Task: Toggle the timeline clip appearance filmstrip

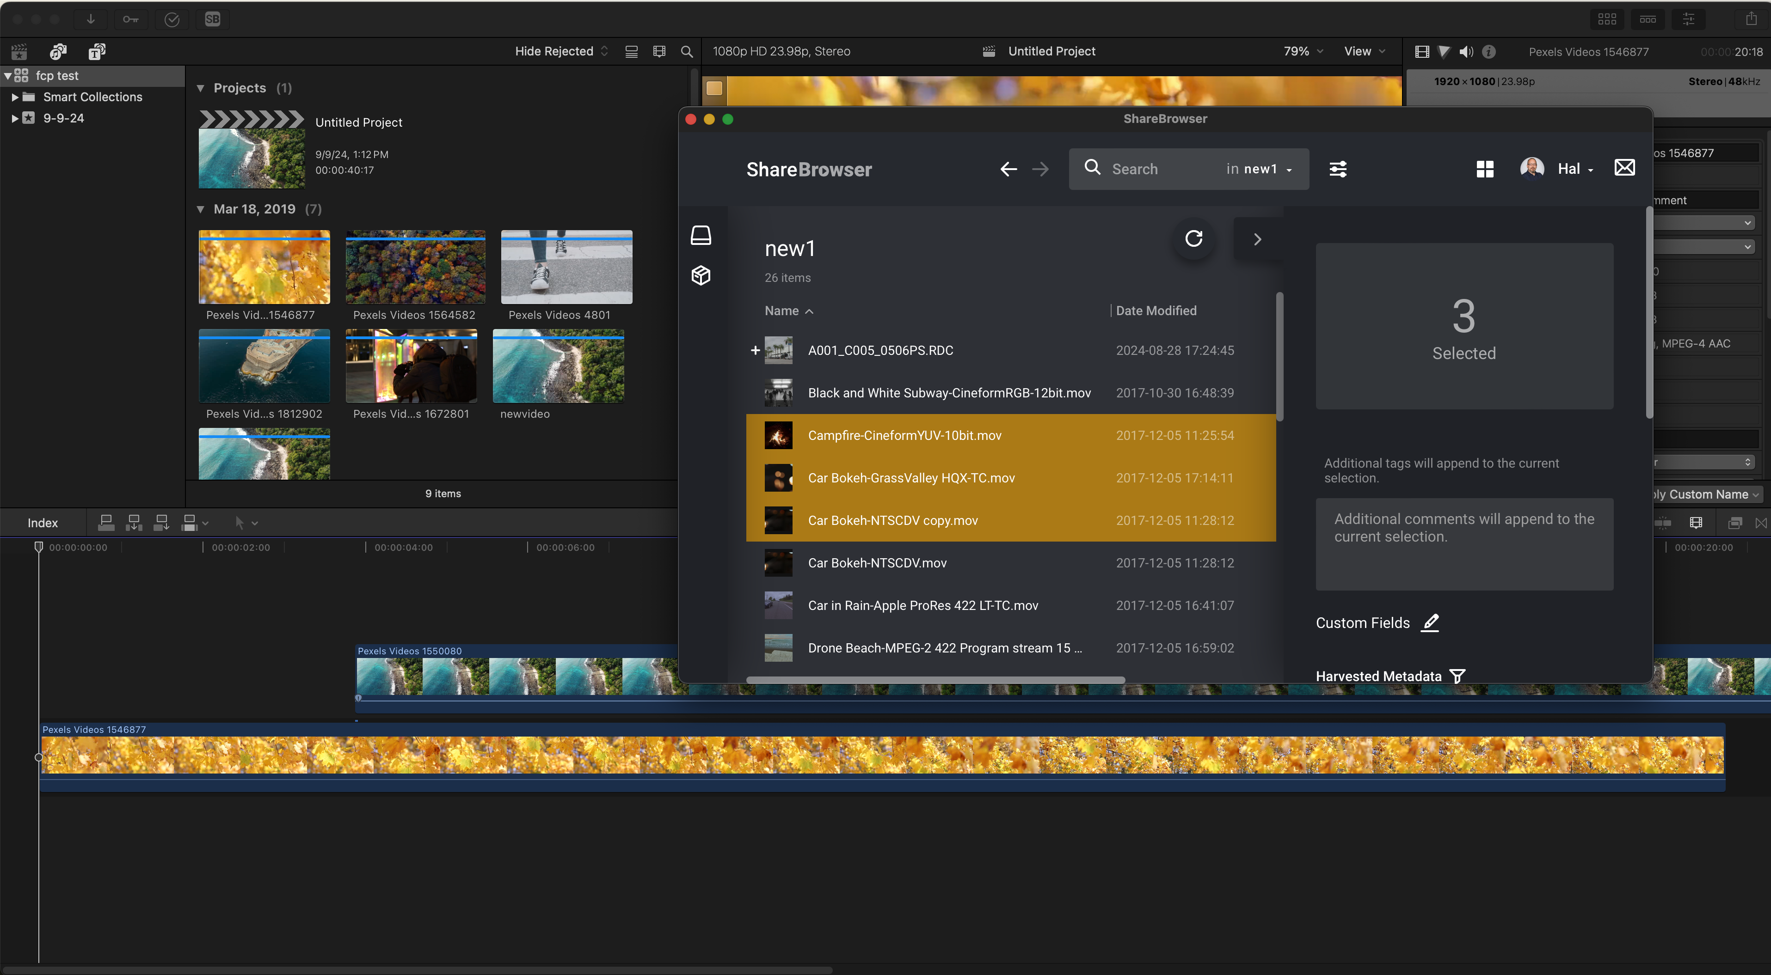Action: (x=1696, y=523)
